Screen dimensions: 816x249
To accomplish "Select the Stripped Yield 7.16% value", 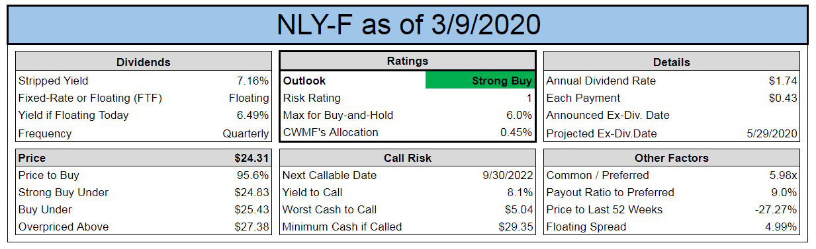I will [254, 81].
